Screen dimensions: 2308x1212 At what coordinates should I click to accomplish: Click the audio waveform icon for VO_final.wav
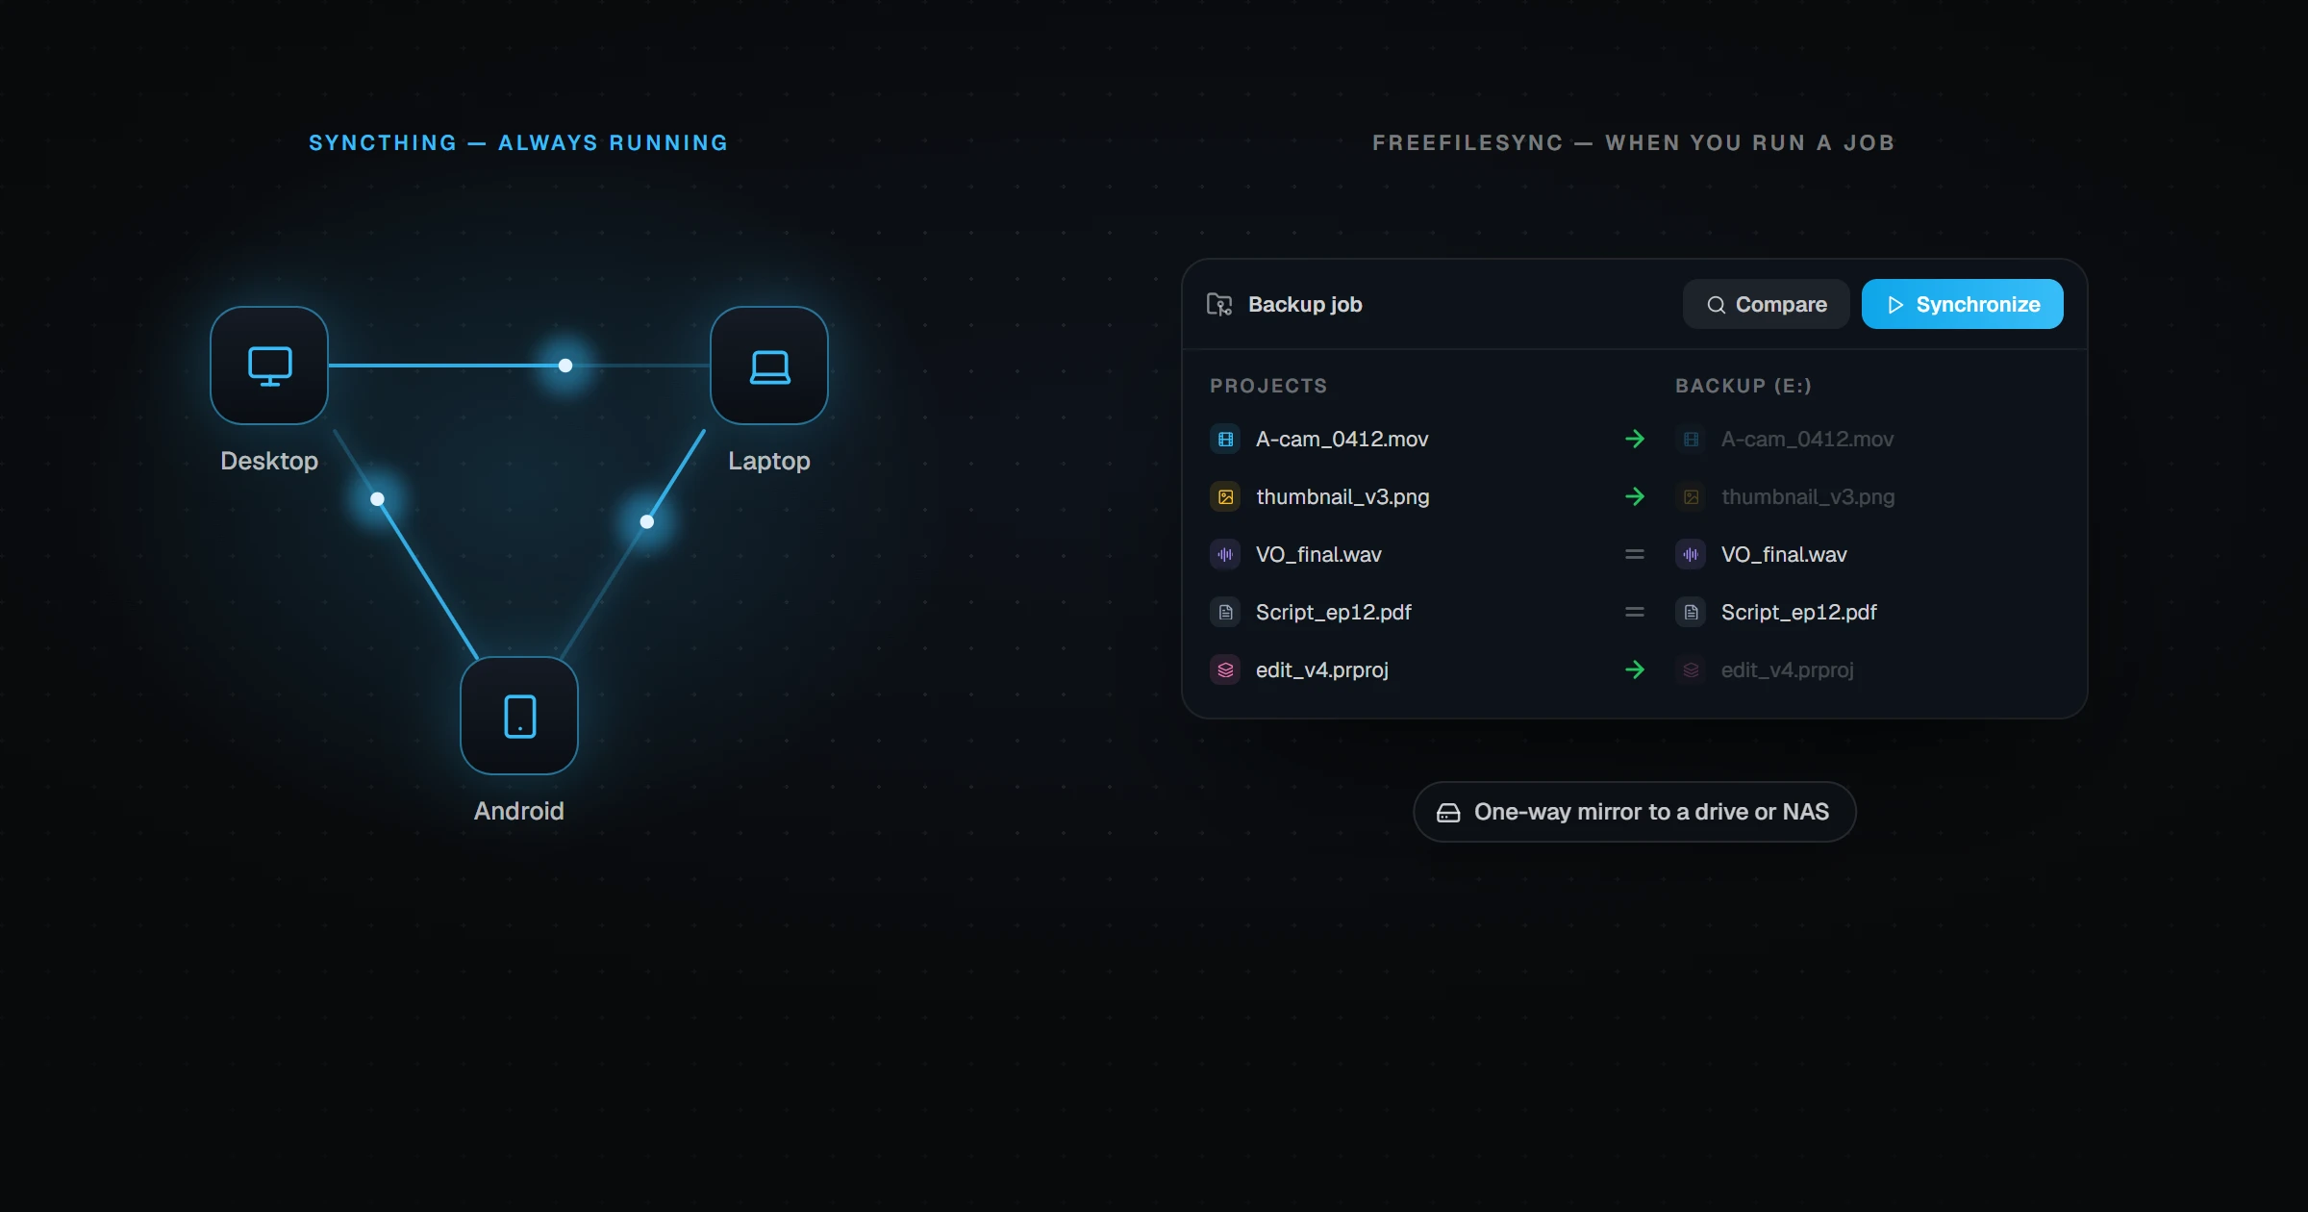coord(1225,554)
